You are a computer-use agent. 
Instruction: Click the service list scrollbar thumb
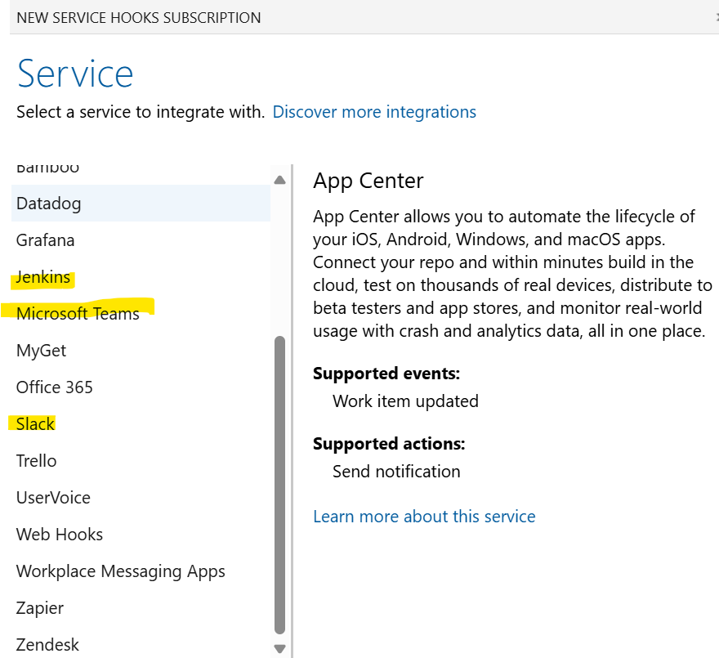pos(279,485)
